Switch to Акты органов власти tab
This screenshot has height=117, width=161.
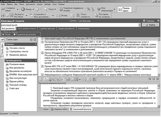(x=27, y=29)
